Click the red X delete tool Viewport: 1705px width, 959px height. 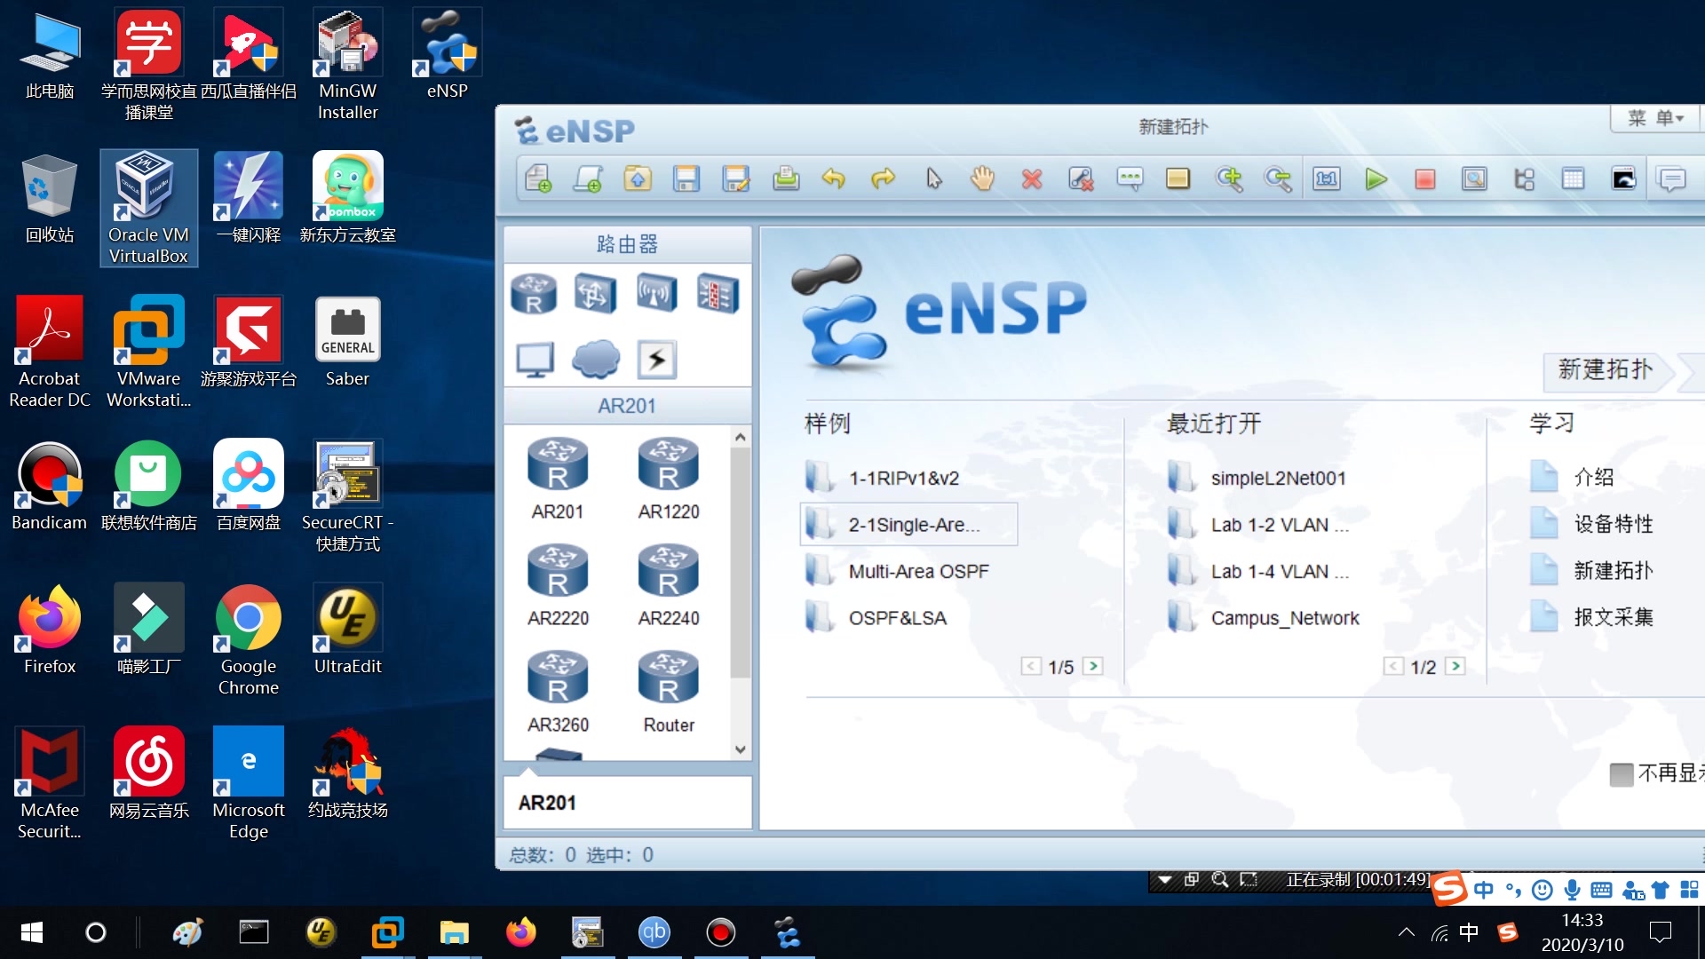click(1031, 178)
